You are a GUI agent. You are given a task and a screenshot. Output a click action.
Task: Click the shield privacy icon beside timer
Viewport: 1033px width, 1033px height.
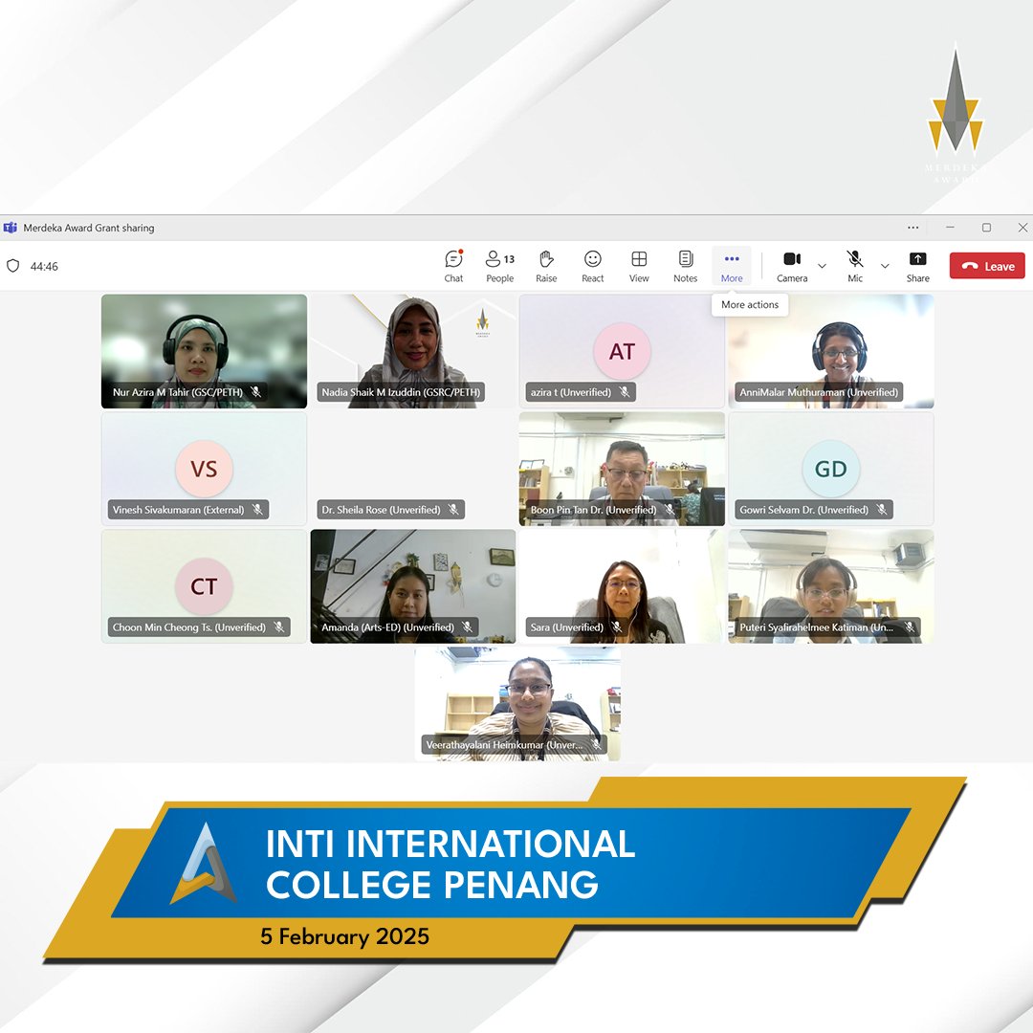(x=13, y=266)
